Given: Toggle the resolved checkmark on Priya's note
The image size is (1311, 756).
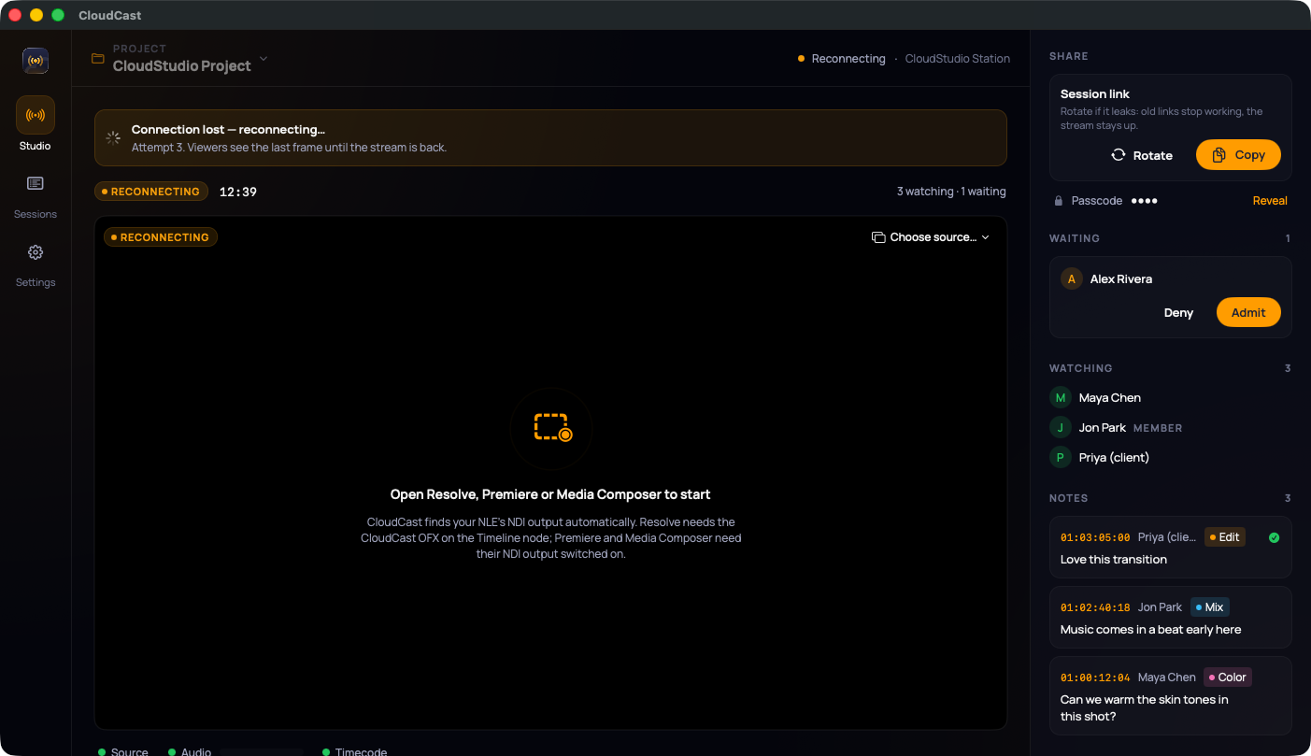Looking at the screenshot, I should click(1274, 537).
